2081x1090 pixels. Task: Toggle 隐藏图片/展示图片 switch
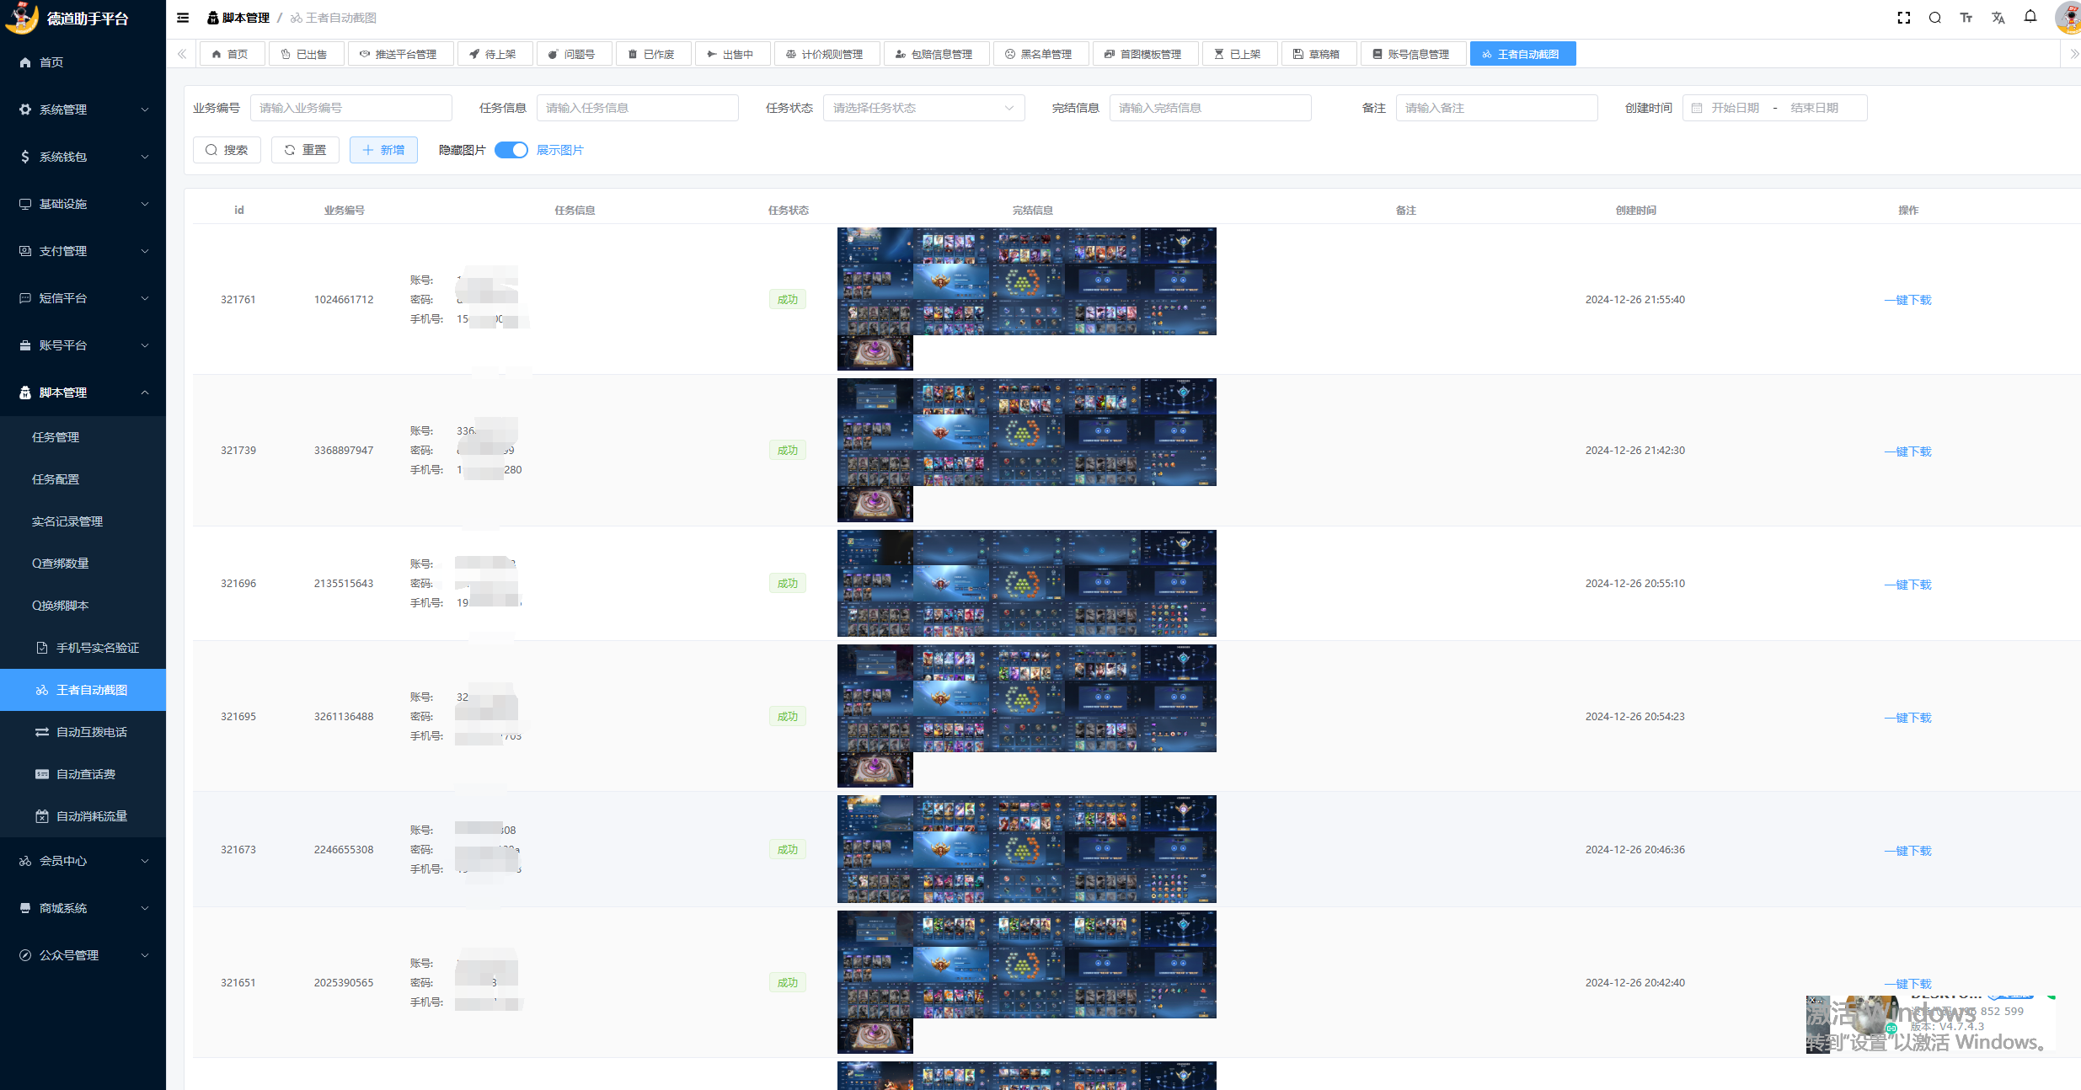(511, 150)
